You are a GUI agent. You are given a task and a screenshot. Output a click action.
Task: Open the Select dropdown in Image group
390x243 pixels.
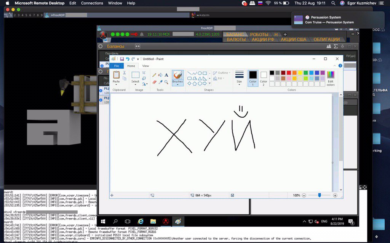135,85
